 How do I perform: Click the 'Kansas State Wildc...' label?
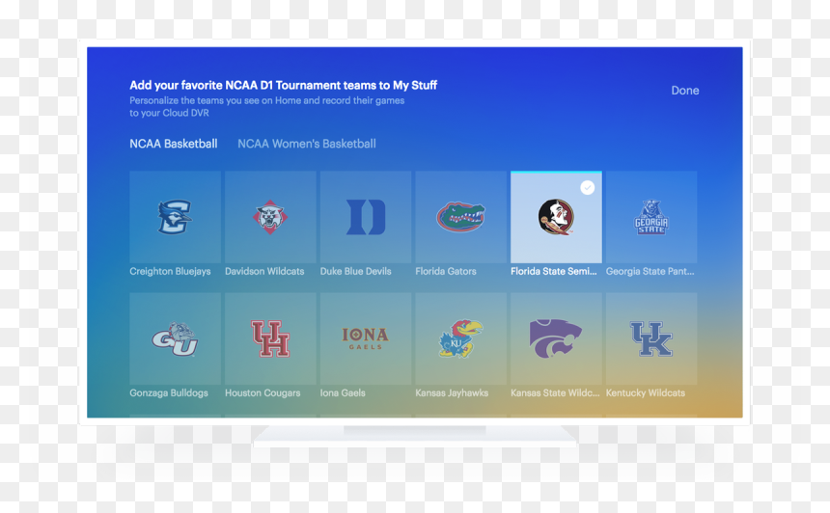tap(555, 393)
